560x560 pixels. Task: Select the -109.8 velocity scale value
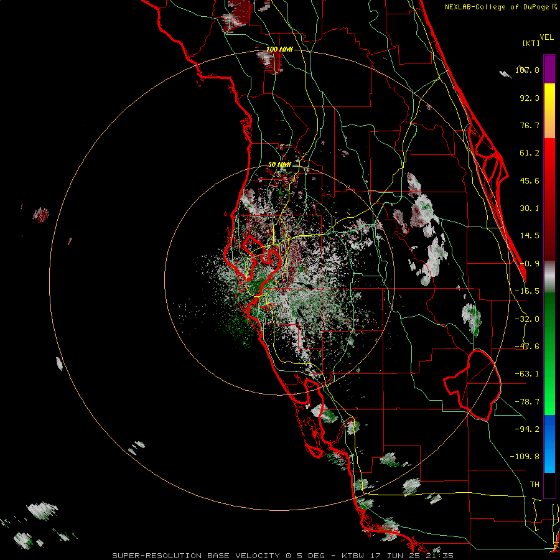pyautogui.click(x=525, y=457)
